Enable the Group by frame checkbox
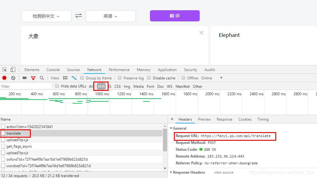Image resolution: width=317 pixels, height=178 pixels. pos(82,78)
